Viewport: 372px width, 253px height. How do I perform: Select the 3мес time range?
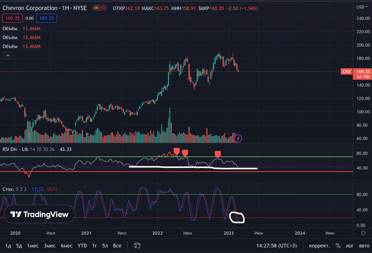[50, 246]
